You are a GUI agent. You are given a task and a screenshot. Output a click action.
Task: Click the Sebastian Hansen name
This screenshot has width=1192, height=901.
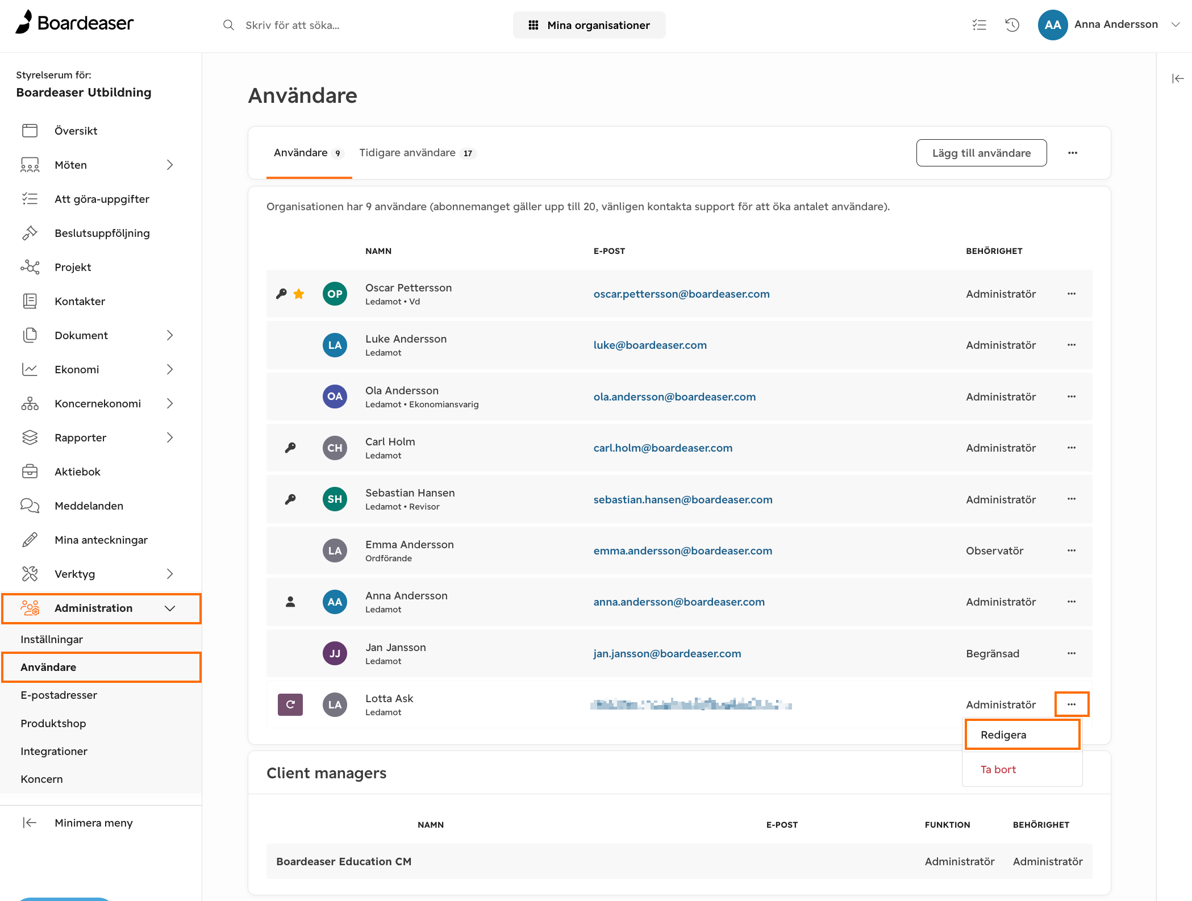410,493
